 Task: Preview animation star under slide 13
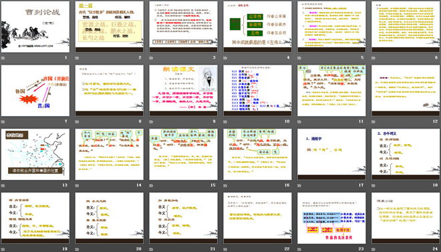pos(3,185)
